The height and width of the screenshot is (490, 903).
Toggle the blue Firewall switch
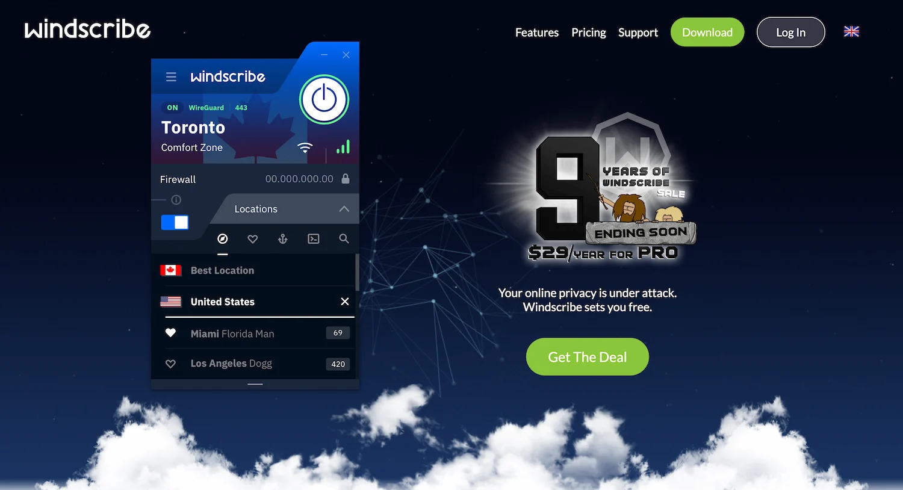(x=175, y=222)
